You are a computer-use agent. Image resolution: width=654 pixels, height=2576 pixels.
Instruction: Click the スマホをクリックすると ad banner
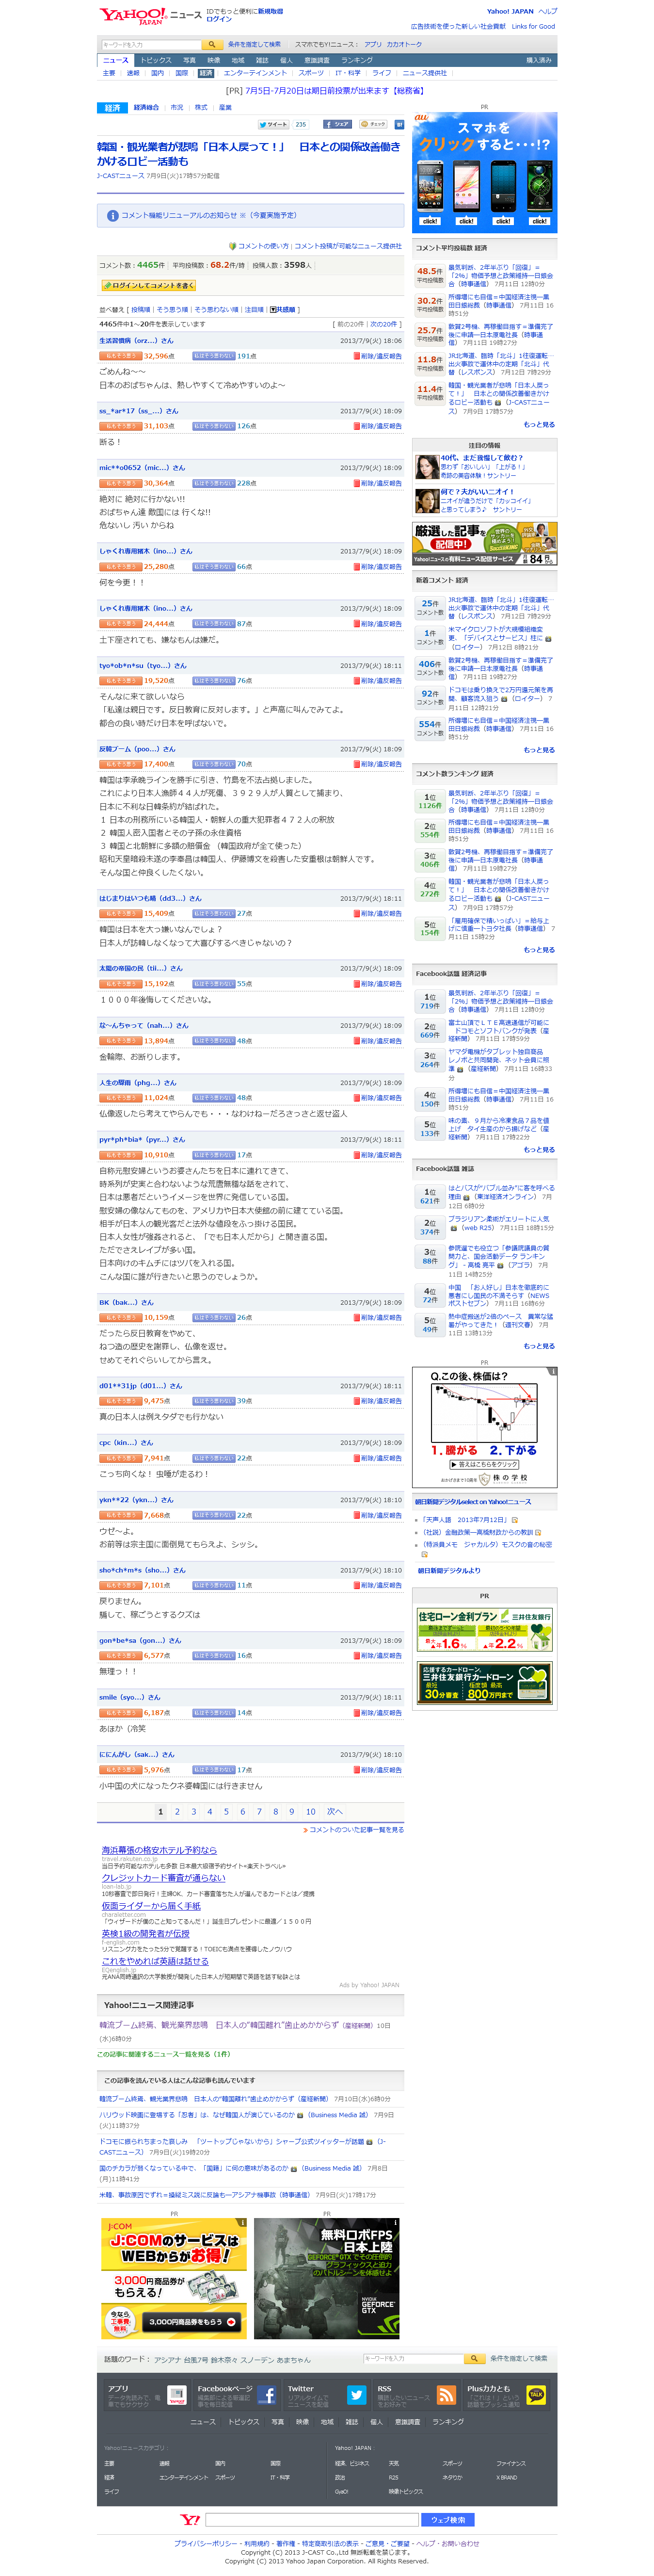click(485, 172)
